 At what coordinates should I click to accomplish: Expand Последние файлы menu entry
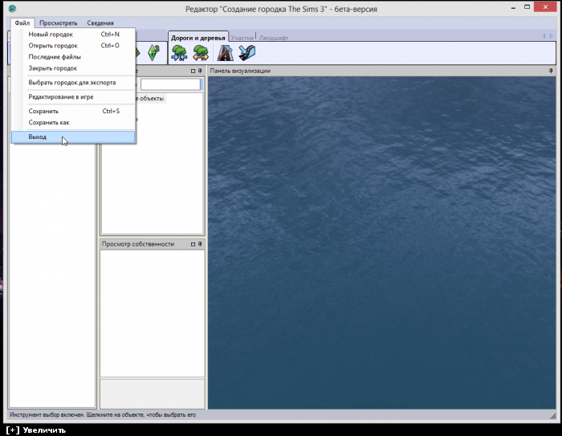pyautogui.click(x=55, y=57)
